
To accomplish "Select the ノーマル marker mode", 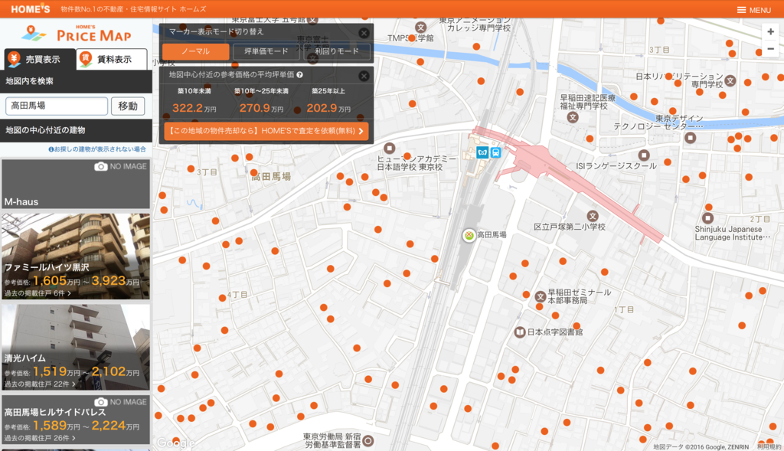I will tap(195, 51).
